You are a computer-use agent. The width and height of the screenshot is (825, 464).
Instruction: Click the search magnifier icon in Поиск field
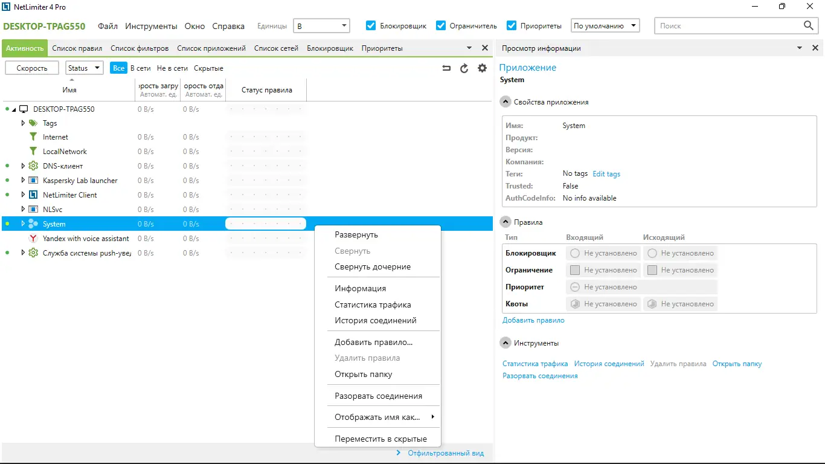pos(809,26)
